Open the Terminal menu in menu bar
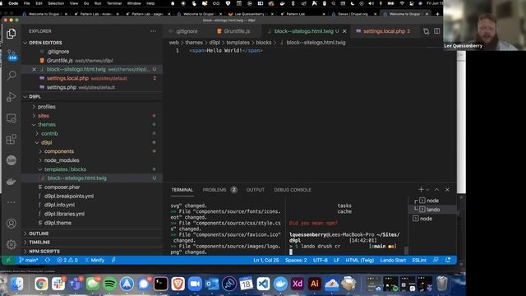526x296 pixels. 114,3
